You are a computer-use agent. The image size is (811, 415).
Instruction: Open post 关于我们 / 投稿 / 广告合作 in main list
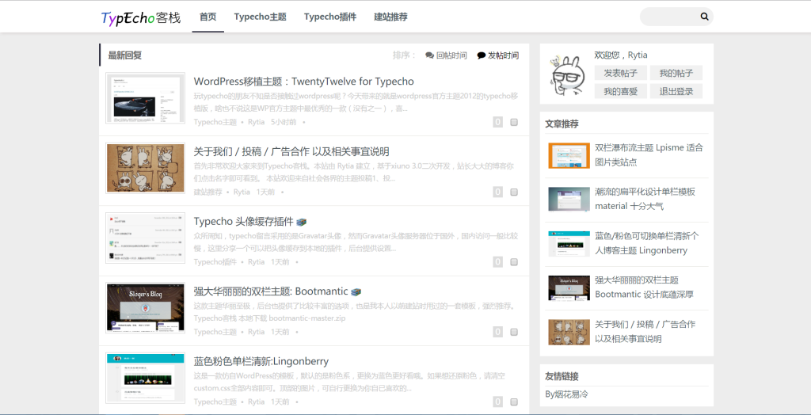[x=291, y=151]
